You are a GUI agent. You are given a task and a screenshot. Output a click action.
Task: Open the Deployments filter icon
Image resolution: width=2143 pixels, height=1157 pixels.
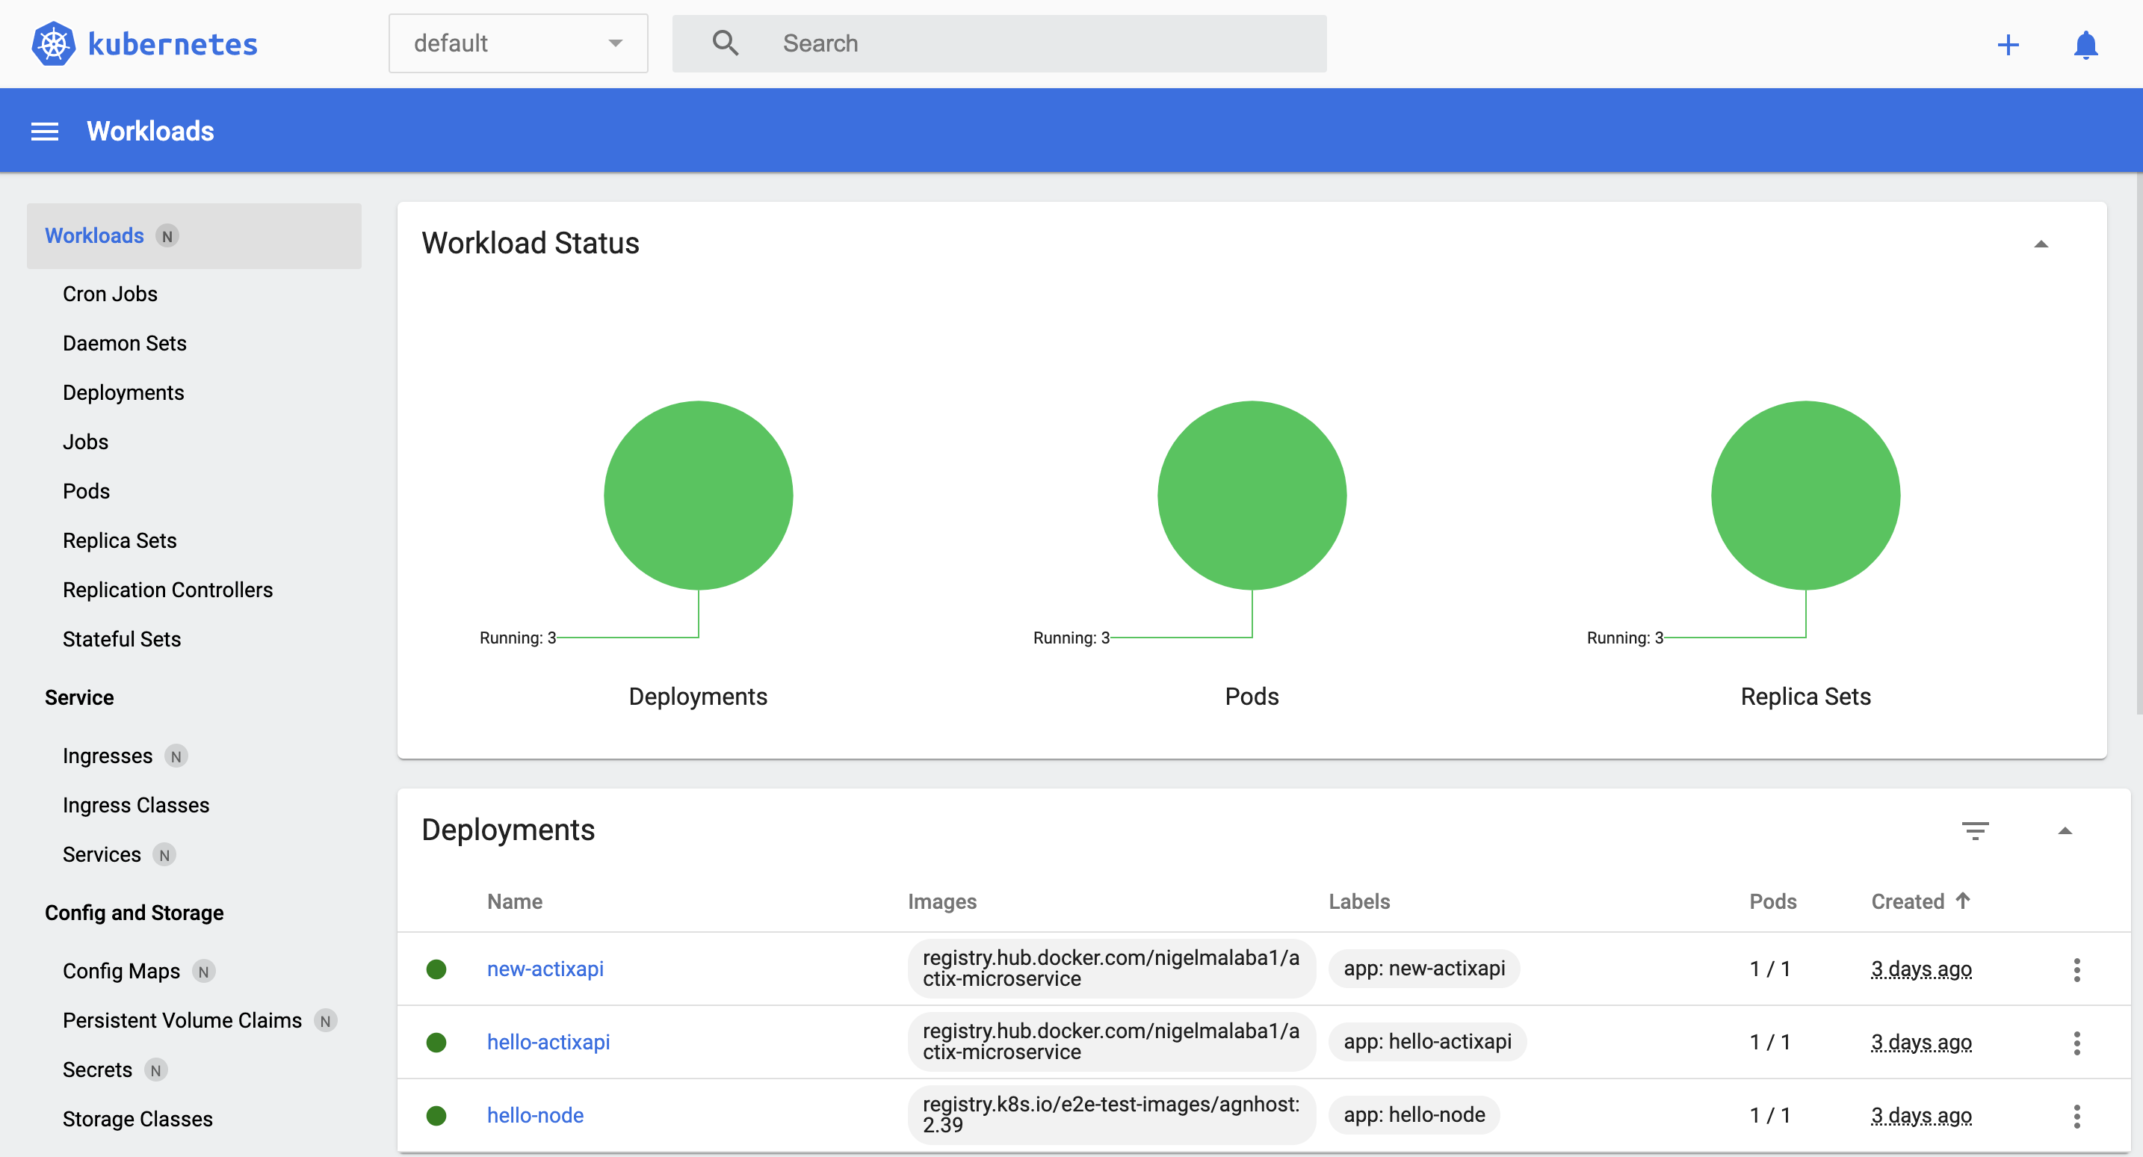coord(1975,830)
